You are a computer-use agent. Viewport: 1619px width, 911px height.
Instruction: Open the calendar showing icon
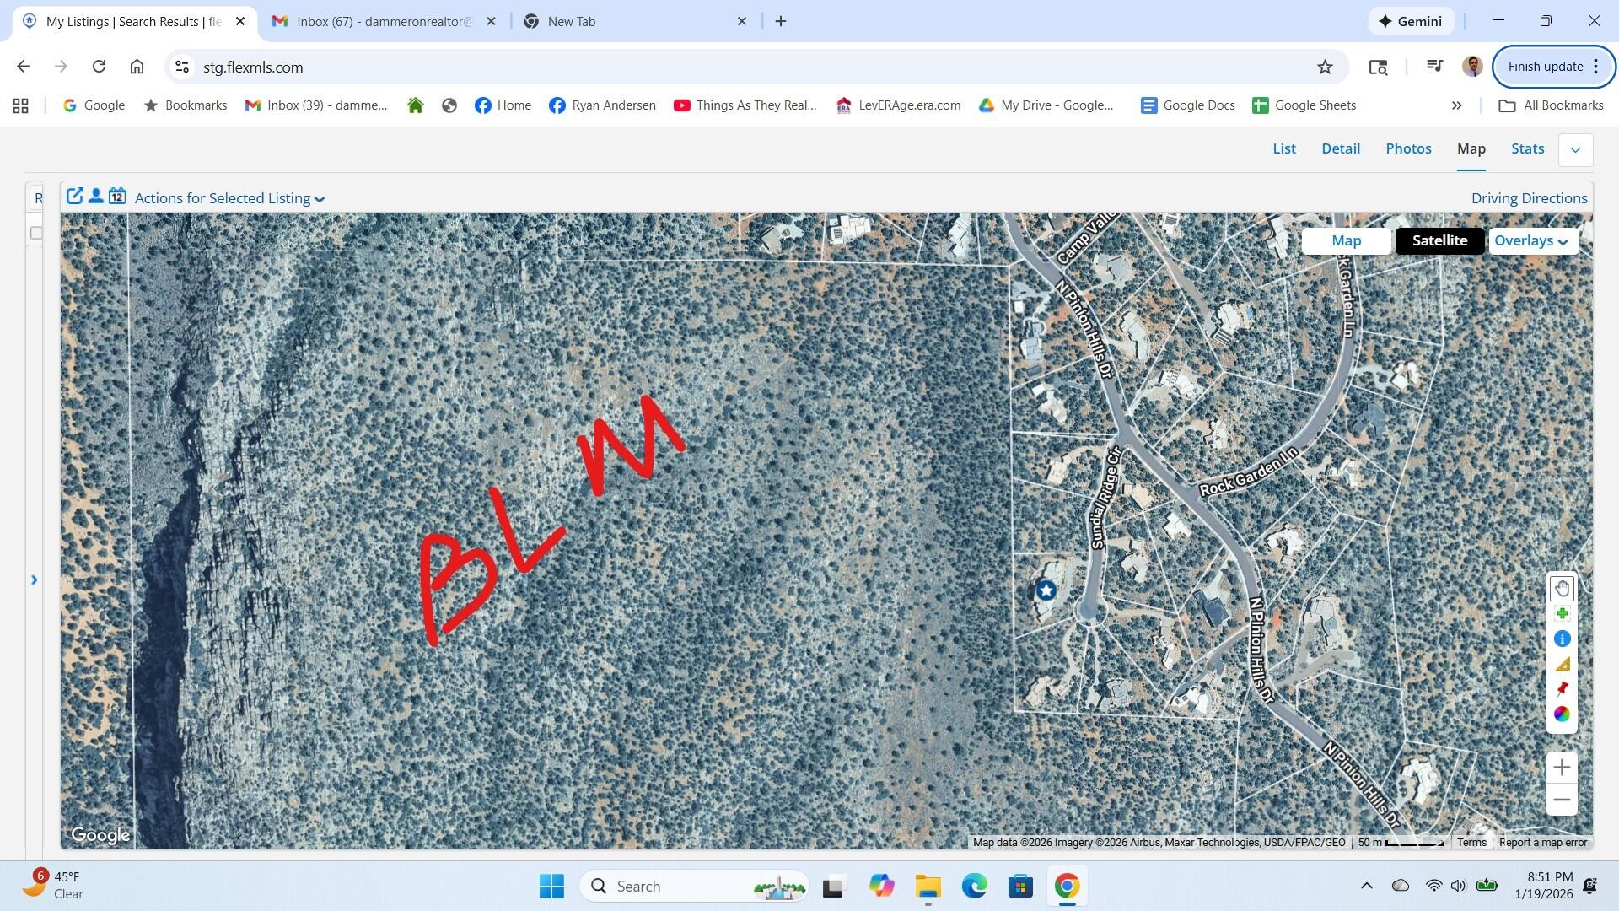coord(117,197)
